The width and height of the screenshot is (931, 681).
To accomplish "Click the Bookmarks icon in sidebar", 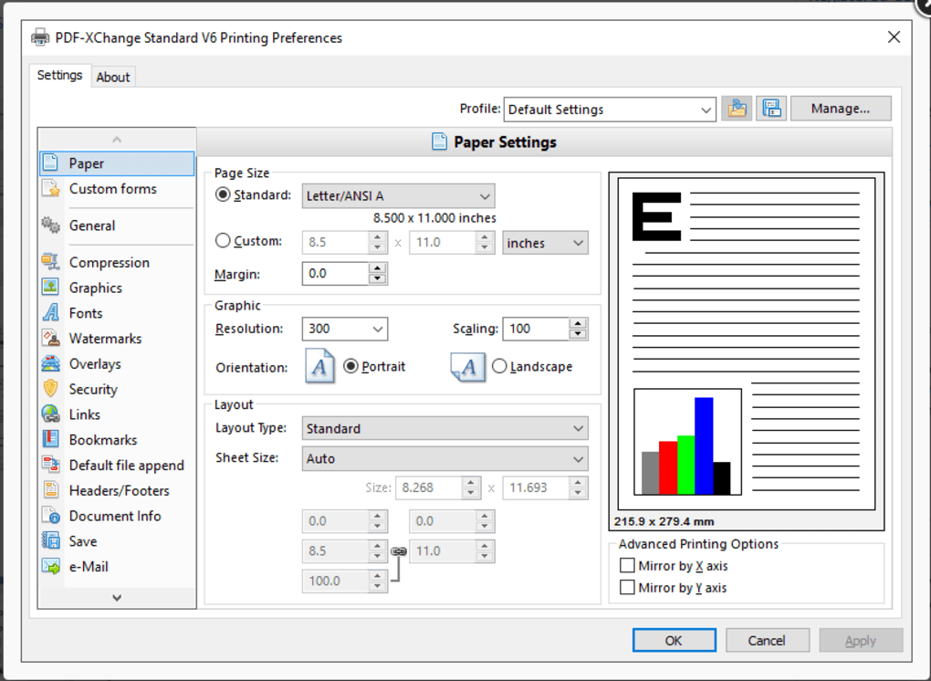I will coord(51,440).
